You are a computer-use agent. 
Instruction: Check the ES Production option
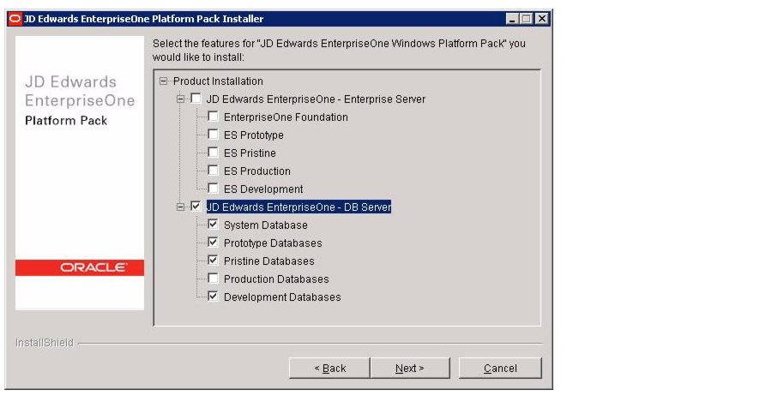point(213,171)
